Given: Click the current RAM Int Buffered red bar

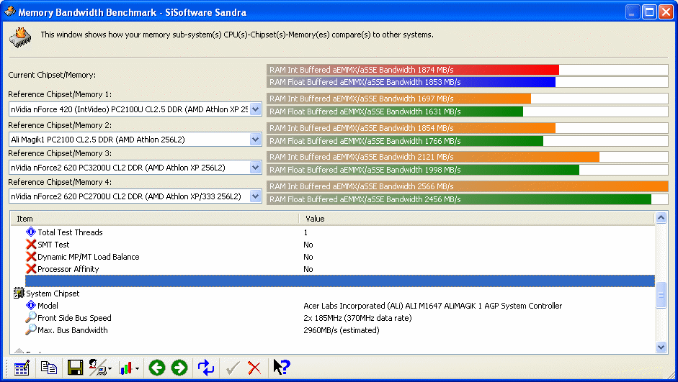Looking at the screenshot, I should (413, 70).
